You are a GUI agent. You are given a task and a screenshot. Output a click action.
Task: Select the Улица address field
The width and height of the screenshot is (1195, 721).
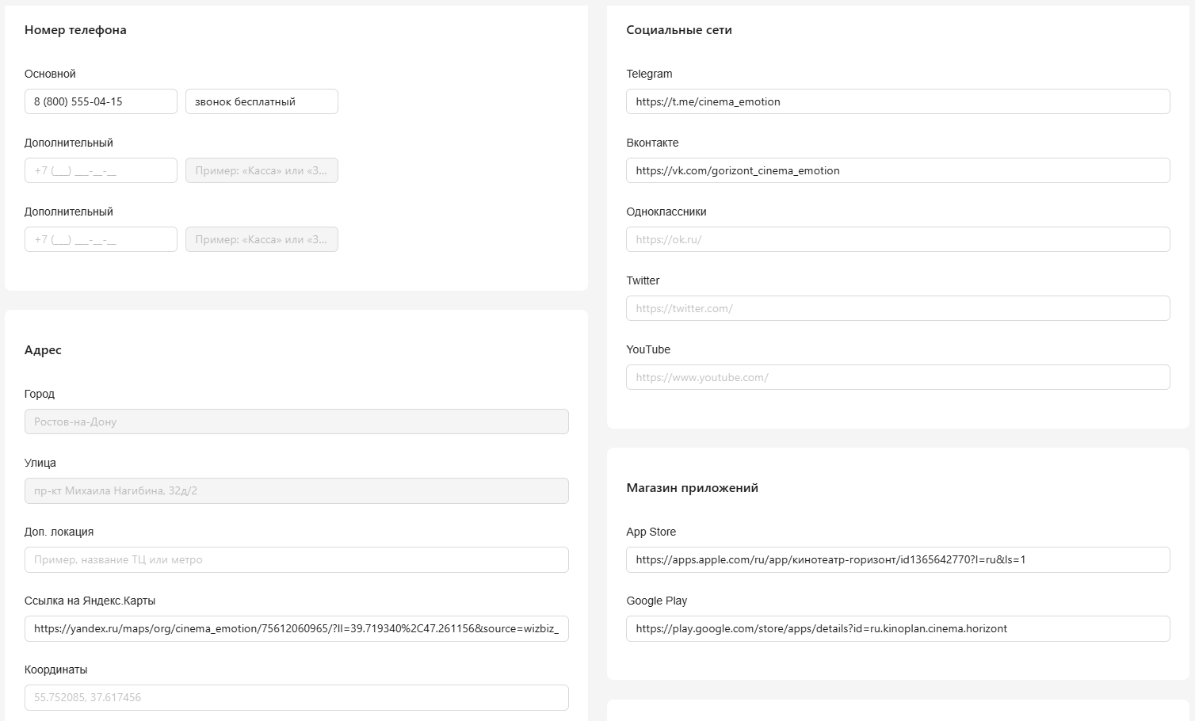(296, 490)
